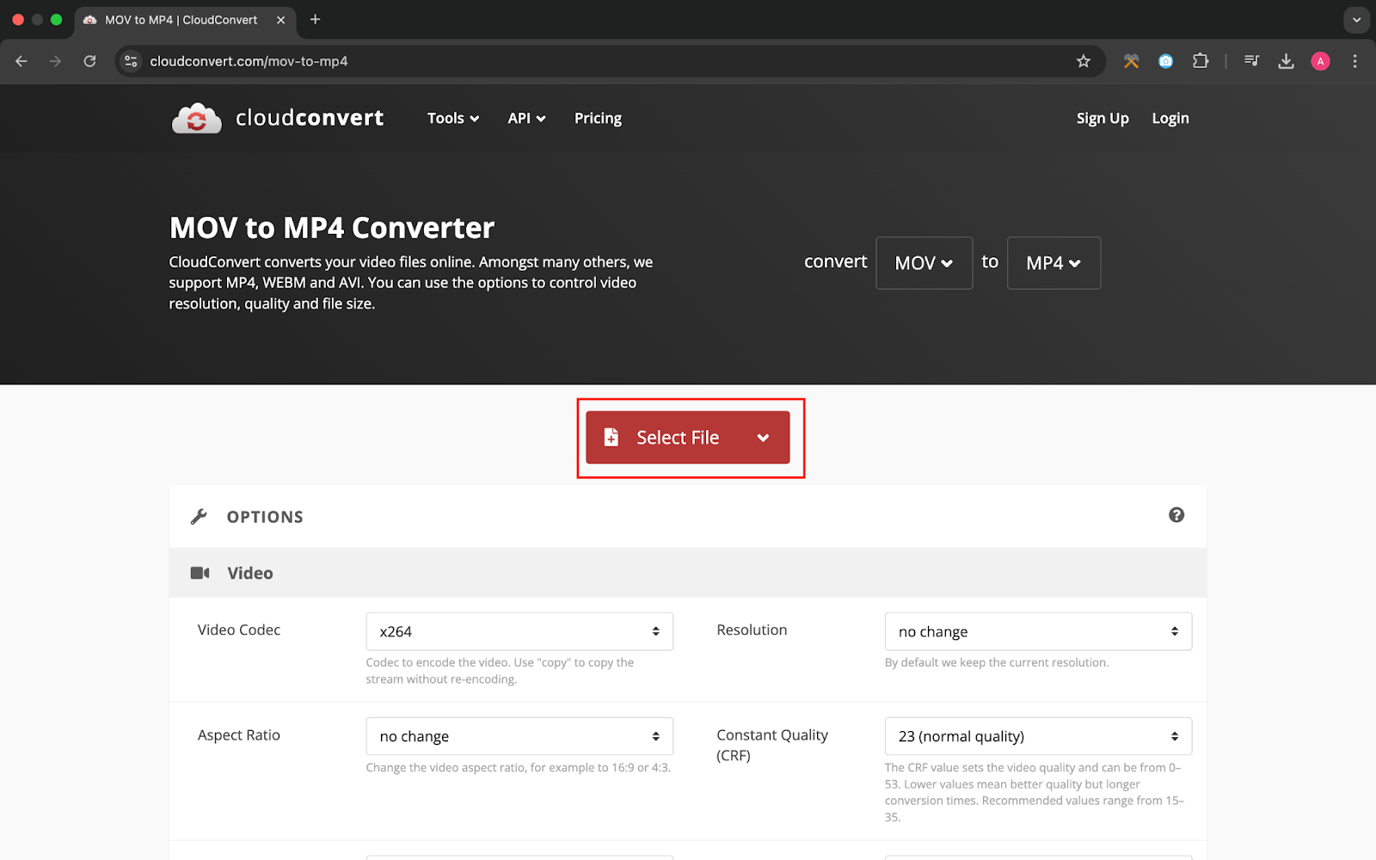
Task: Open the MOV source format selector
Action: click(924, 263)
